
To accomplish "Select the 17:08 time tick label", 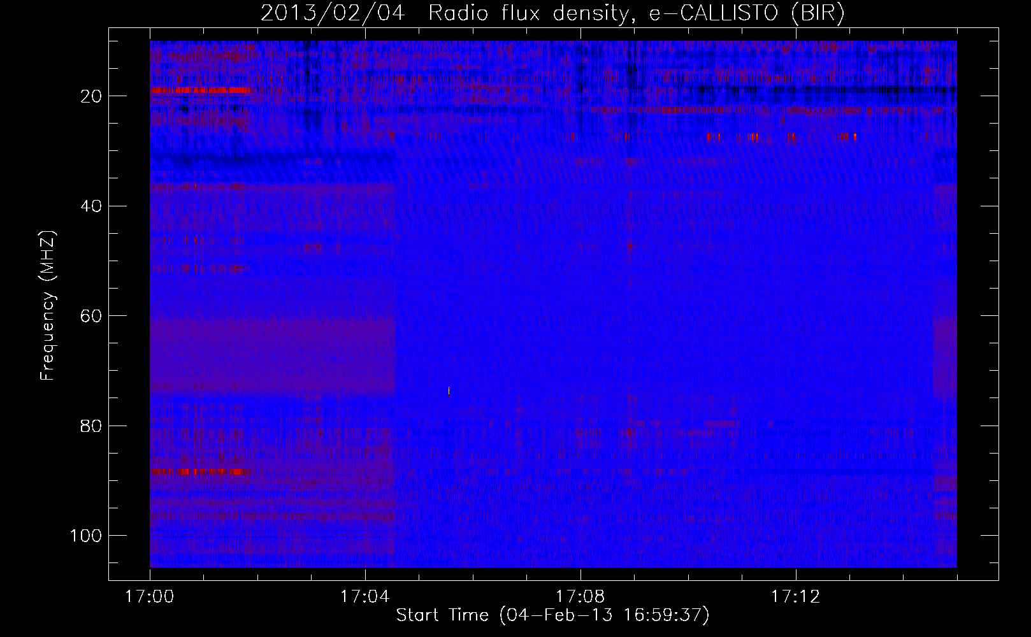I will (x=580, y=597).
